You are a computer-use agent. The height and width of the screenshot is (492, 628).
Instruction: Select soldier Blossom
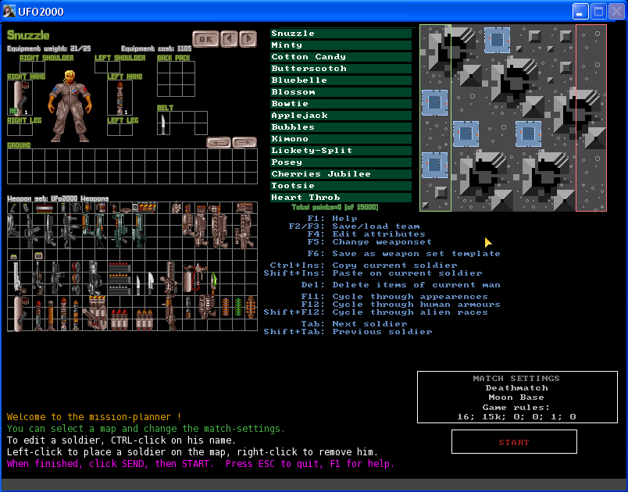click(x=341, y=92)
